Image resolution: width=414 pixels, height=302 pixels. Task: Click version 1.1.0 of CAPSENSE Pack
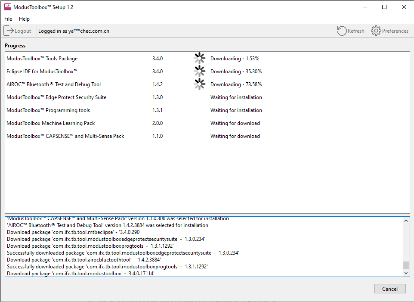tap(158, 136)
